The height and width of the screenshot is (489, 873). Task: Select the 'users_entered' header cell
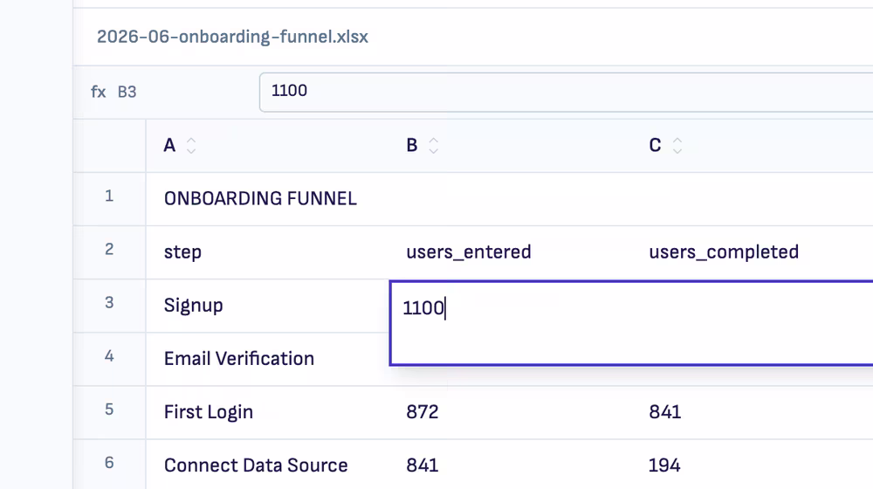coord(510,252)
